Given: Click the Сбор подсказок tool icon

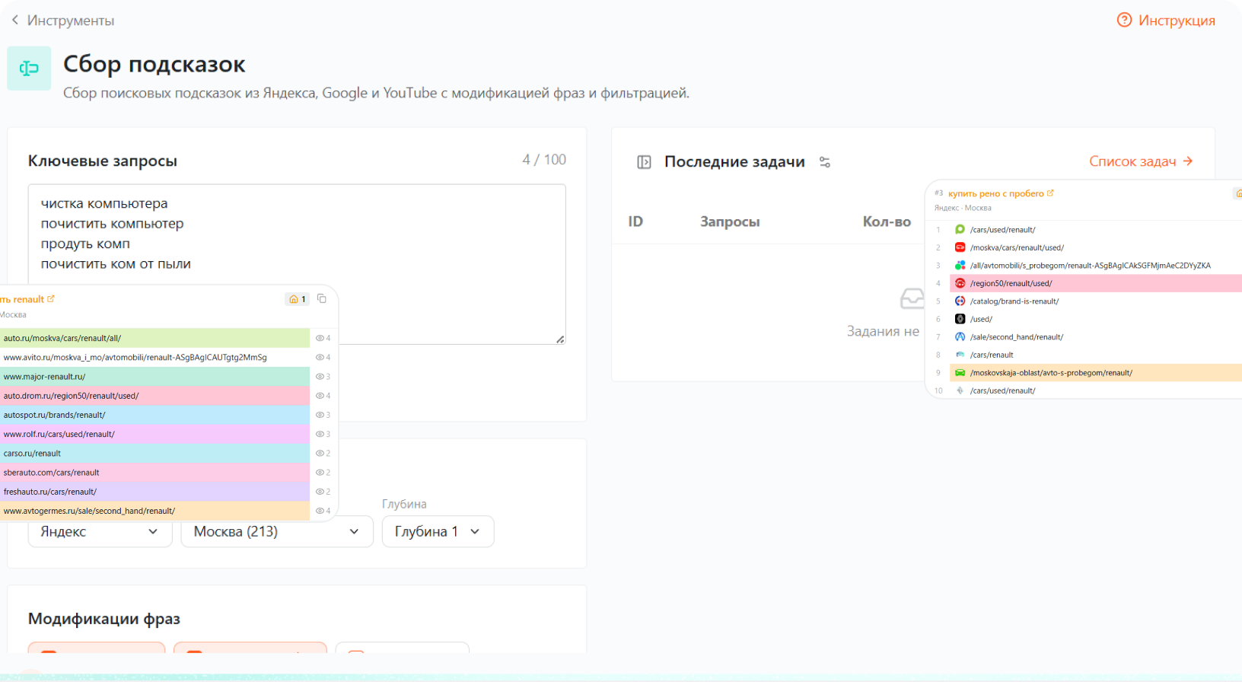Looking at the screenshot, I should 29,69.
